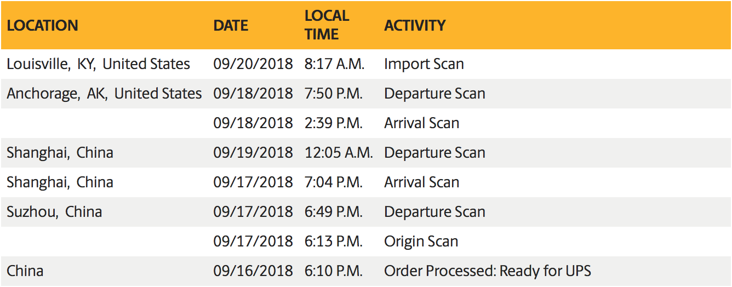Click the 12:05 A.M. time cell
Screen dimensions: 732x287
click(339, 153)
